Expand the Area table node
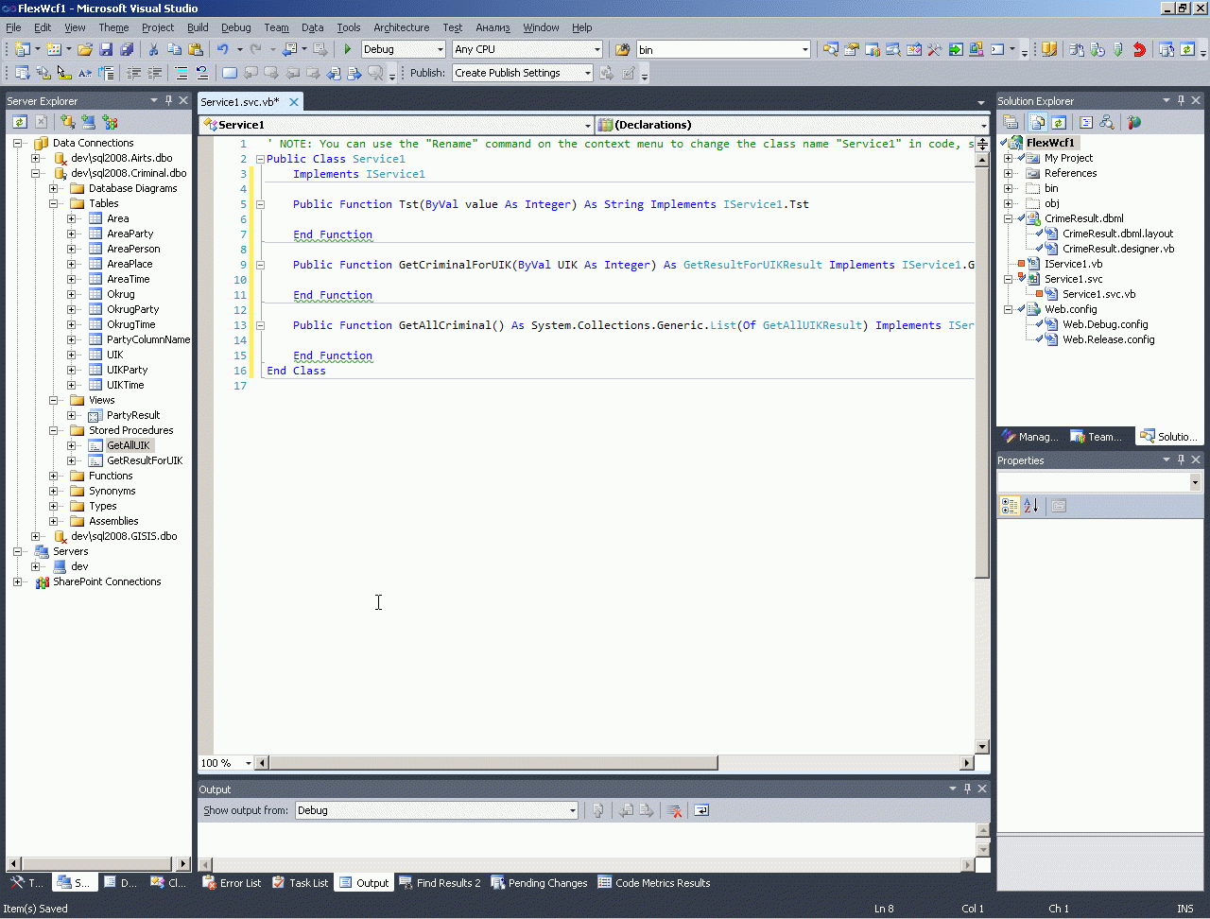 [72, 218]
